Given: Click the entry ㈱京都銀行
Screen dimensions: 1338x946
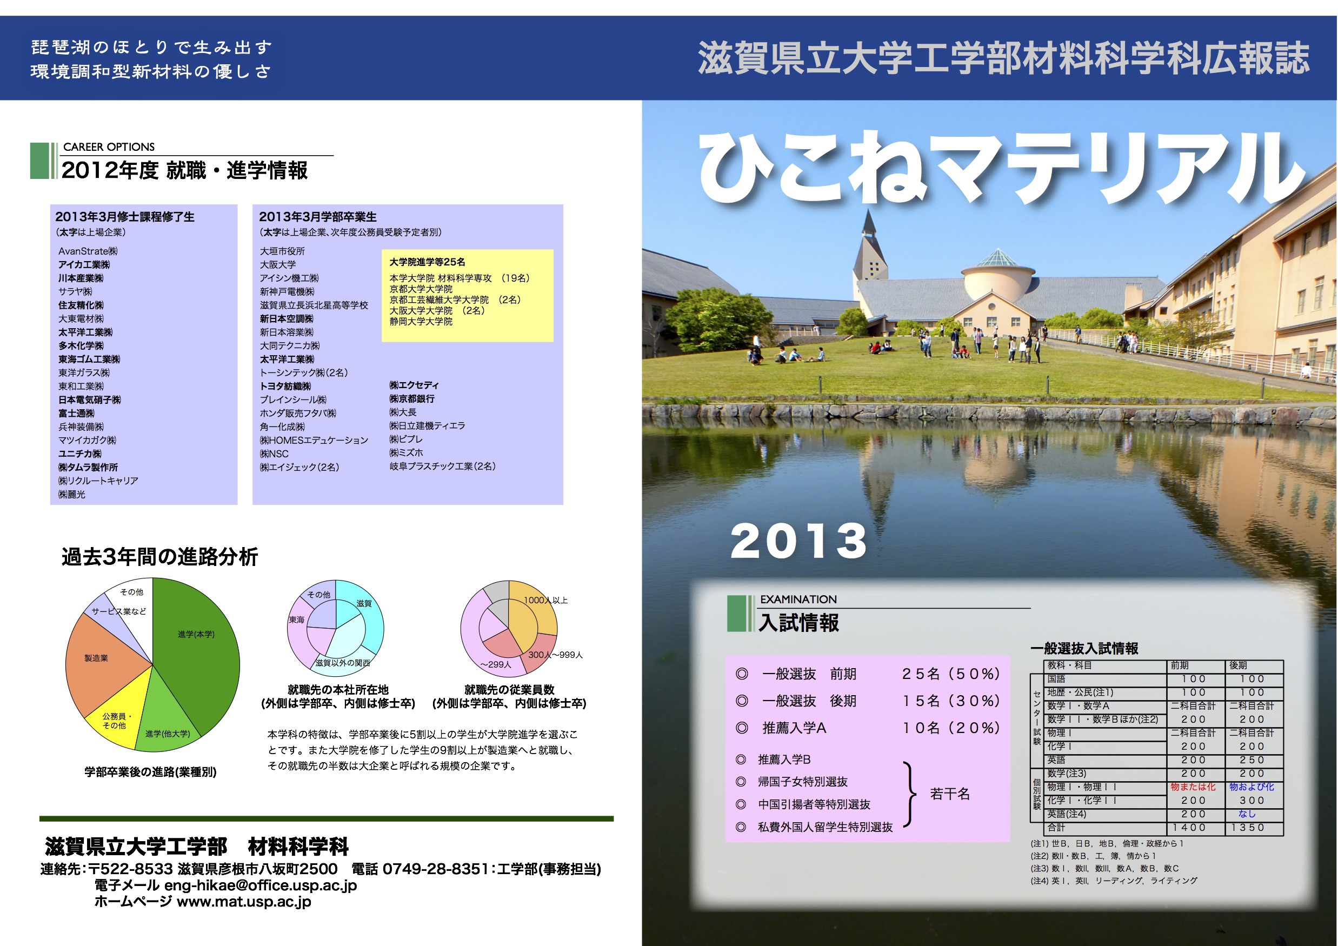Looking at the screenshot, I should [412, 399].
